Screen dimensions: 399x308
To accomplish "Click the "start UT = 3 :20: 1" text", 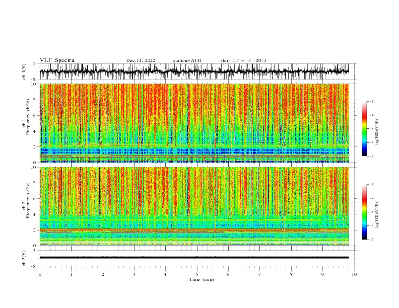I will click(x=243, y=60).
